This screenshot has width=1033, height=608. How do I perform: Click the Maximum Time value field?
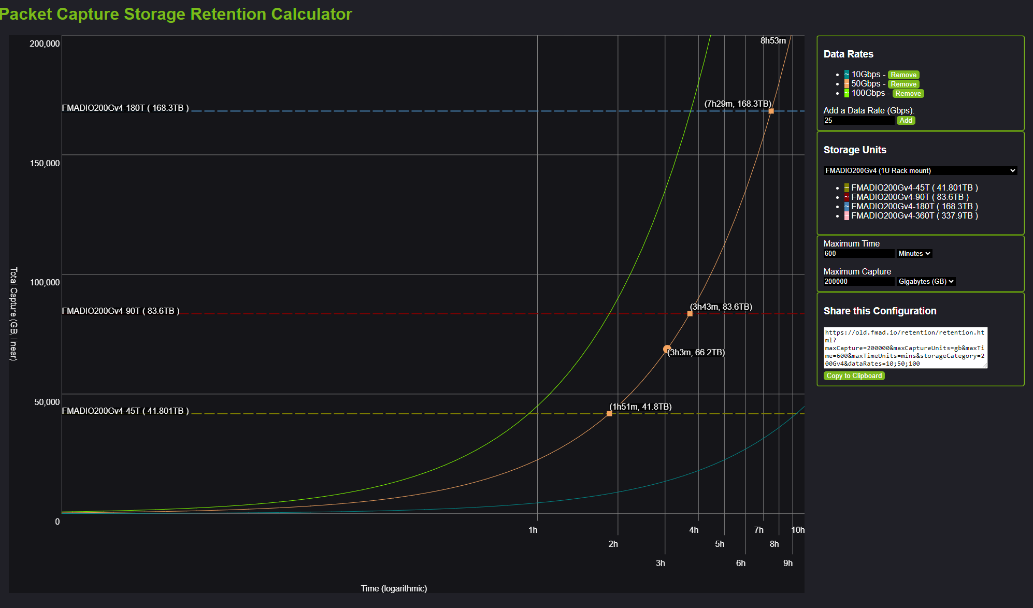point(858,254)
